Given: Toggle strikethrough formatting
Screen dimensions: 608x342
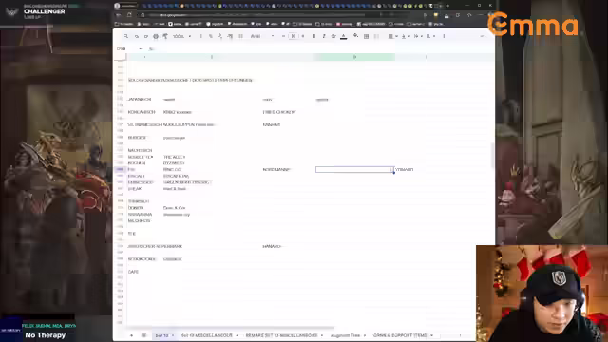Looking at the screenshot, I should [x=333, y=36].
